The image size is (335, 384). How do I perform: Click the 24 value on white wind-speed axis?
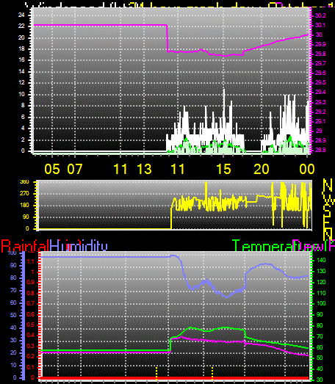(21, 15)
